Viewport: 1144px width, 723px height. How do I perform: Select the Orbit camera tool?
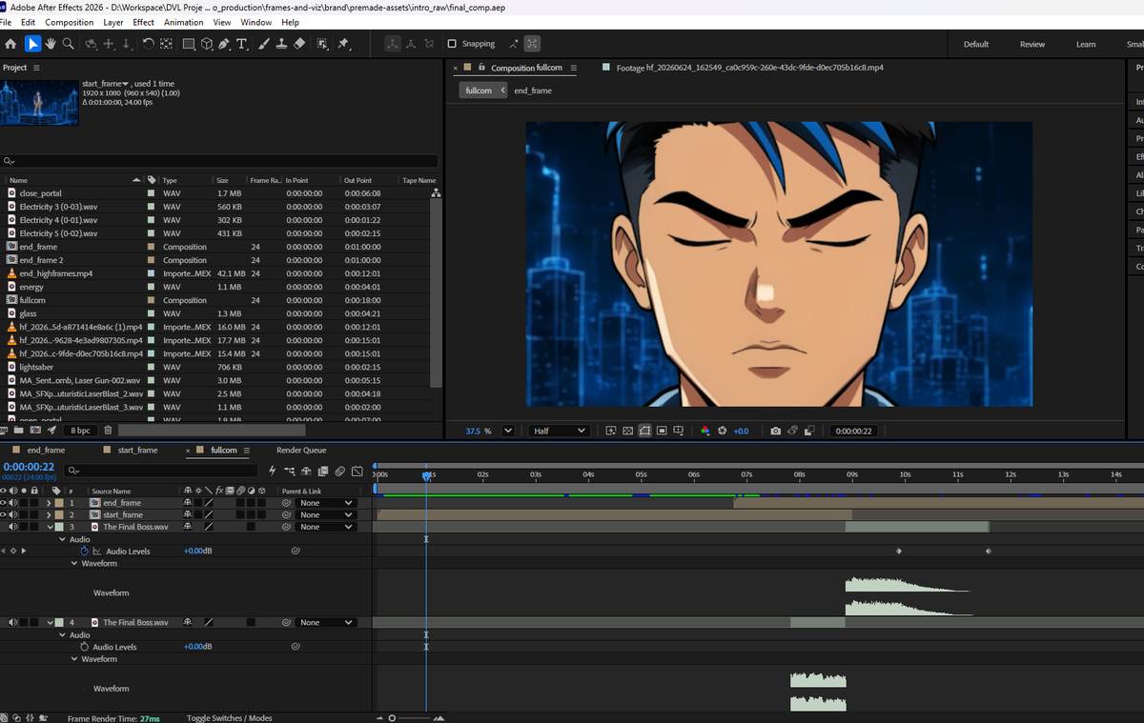92,44
